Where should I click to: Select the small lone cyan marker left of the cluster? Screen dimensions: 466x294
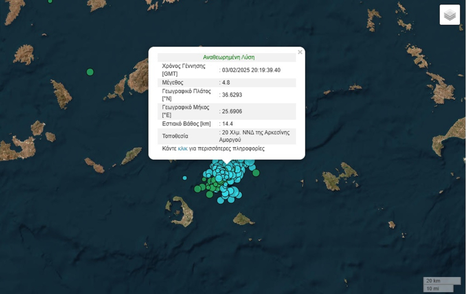click(x=185, y=178)
